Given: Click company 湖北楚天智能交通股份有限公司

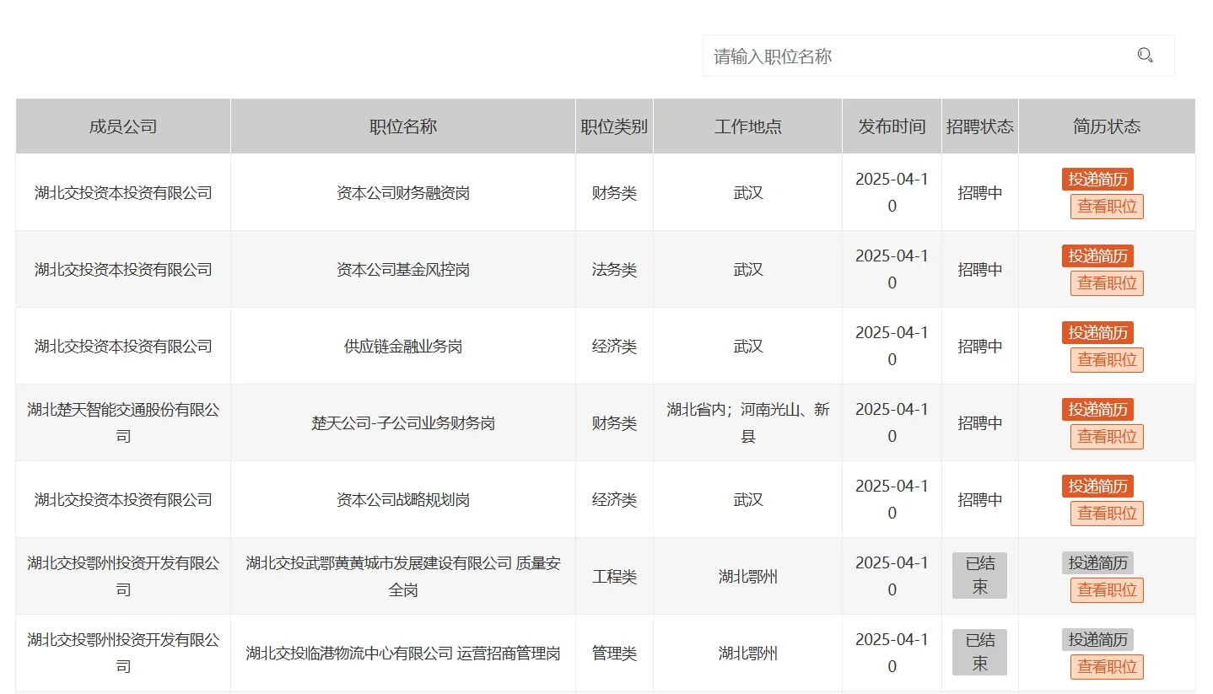Looking at the screenshot, I should pyautogui.click(x=123, y=423).
